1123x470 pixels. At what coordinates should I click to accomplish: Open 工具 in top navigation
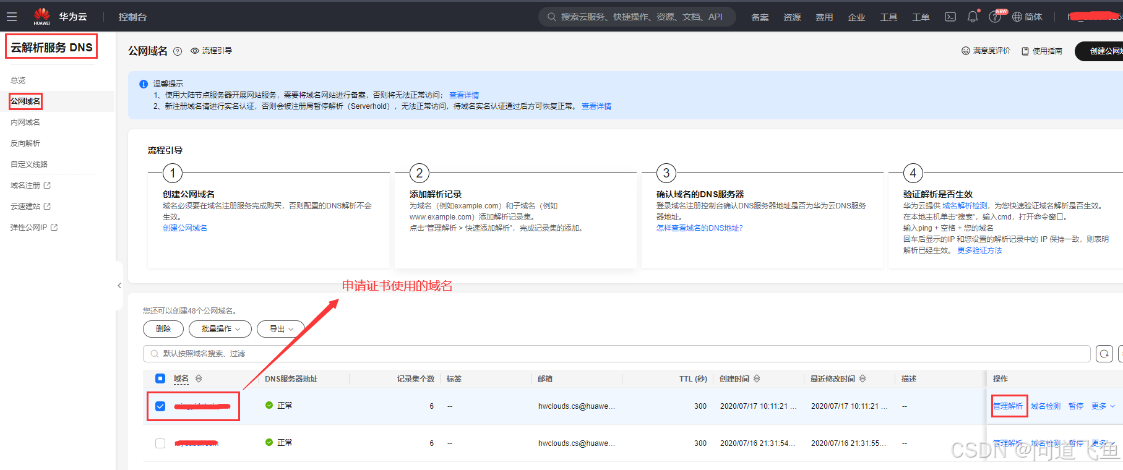[889, 17]
